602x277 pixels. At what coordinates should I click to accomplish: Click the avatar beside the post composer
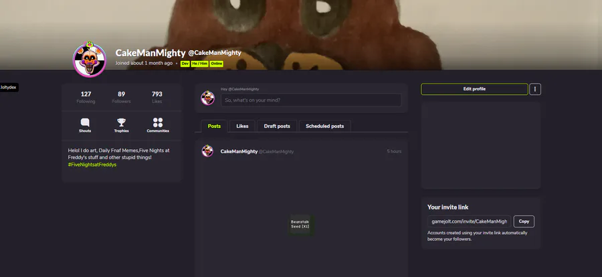click(x=208, y=98)
